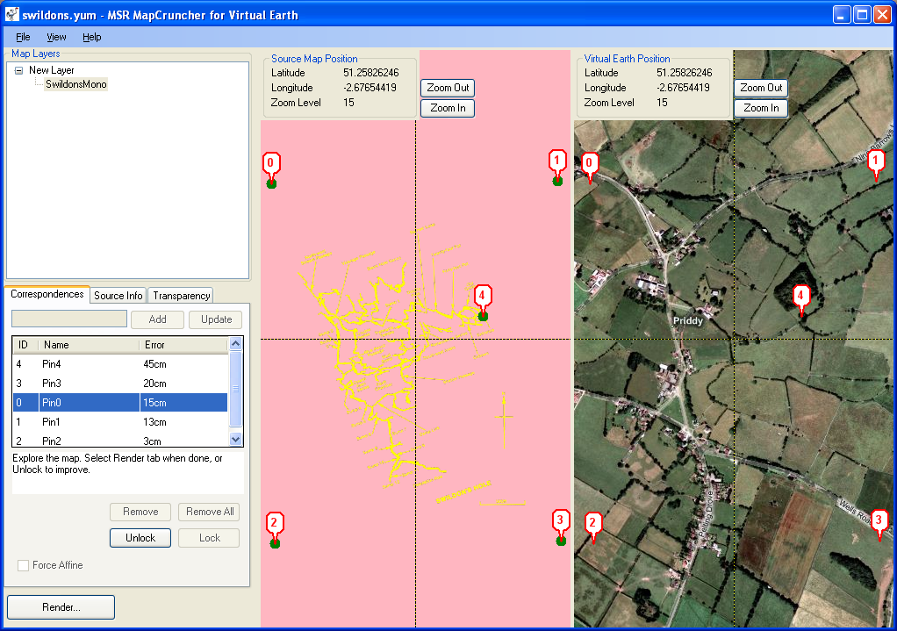This screenshot has width=897, height=631.
Task: Click the Render... button
Action: (x=61, y=607)
